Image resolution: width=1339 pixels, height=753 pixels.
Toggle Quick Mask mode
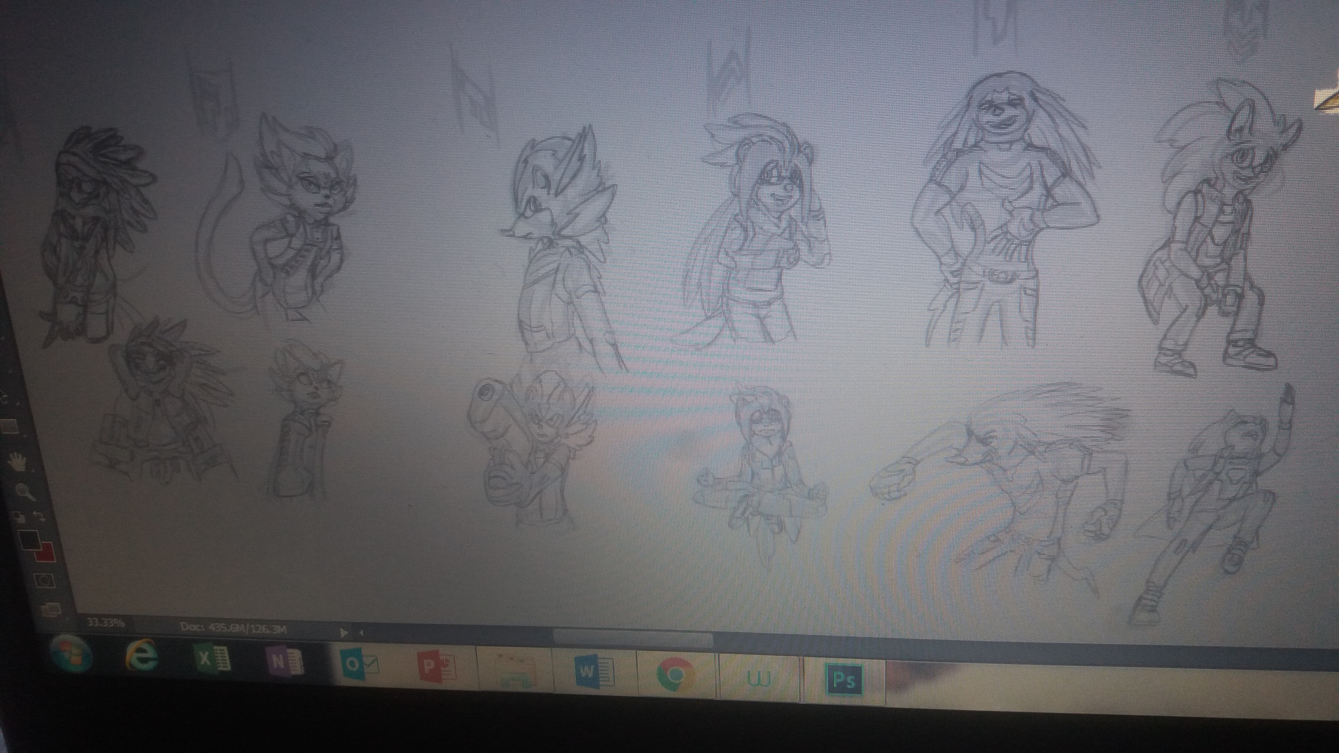pos(44,580)
